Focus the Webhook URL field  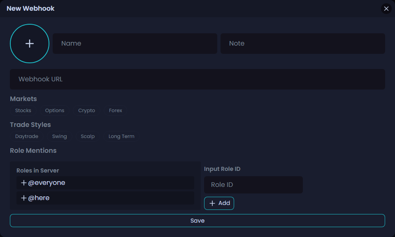tap(197, 79)
